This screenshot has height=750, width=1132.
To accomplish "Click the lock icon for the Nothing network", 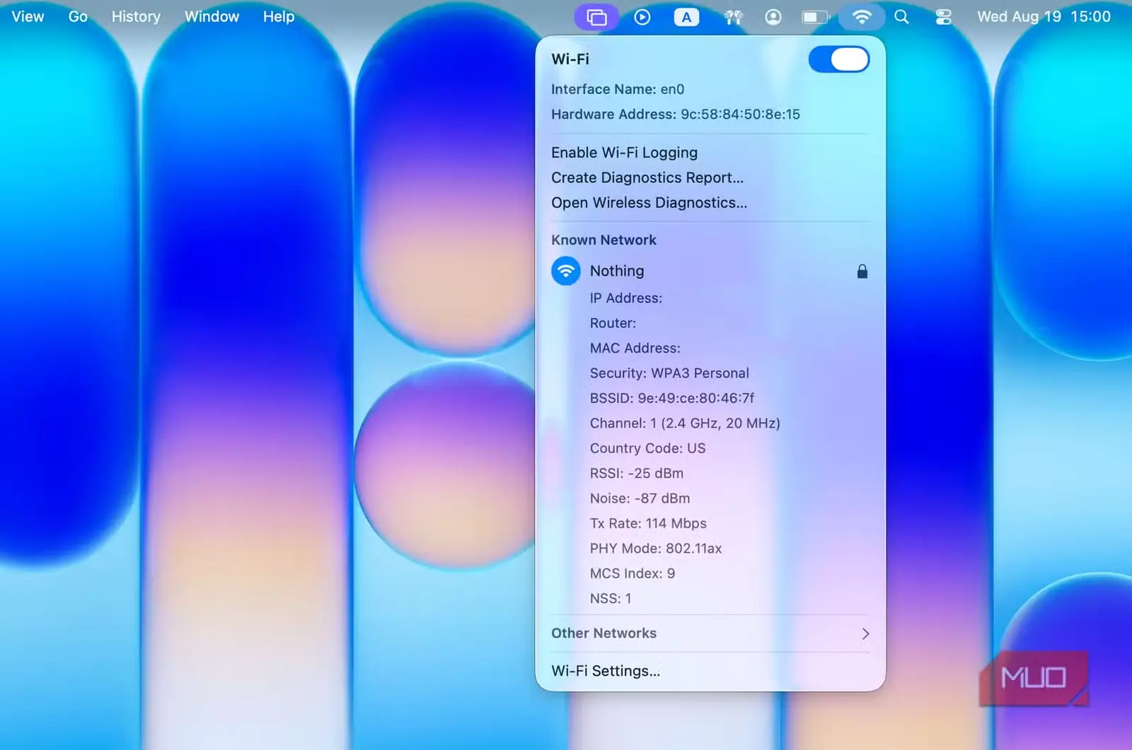I will [x=862, y=271].
